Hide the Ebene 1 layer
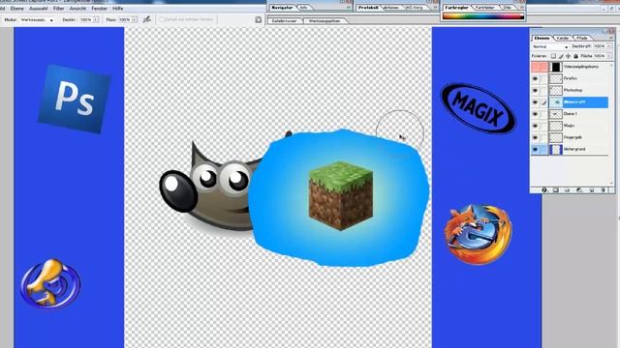Screen dimensions: 620x348 [535, 114]
